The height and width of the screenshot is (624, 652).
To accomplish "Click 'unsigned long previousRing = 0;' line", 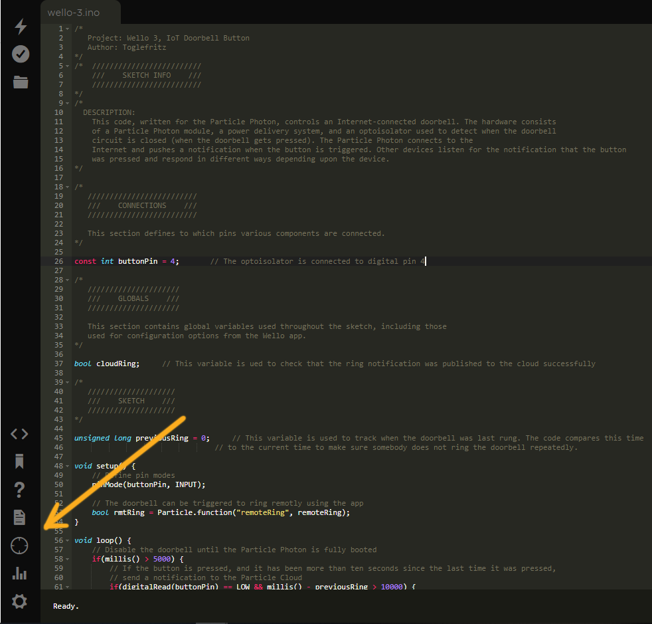I will click(x=142, y=439).
